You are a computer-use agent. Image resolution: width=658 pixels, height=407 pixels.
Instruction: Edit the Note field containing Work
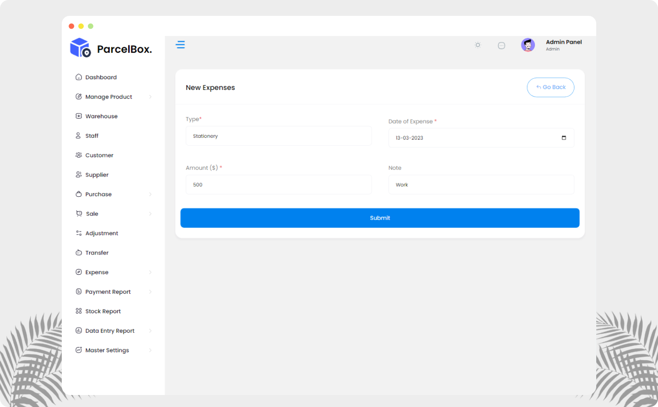[x=481, y=184]
